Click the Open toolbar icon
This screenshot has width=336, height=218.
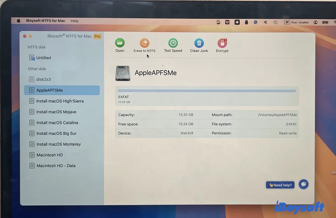[120, 43]
